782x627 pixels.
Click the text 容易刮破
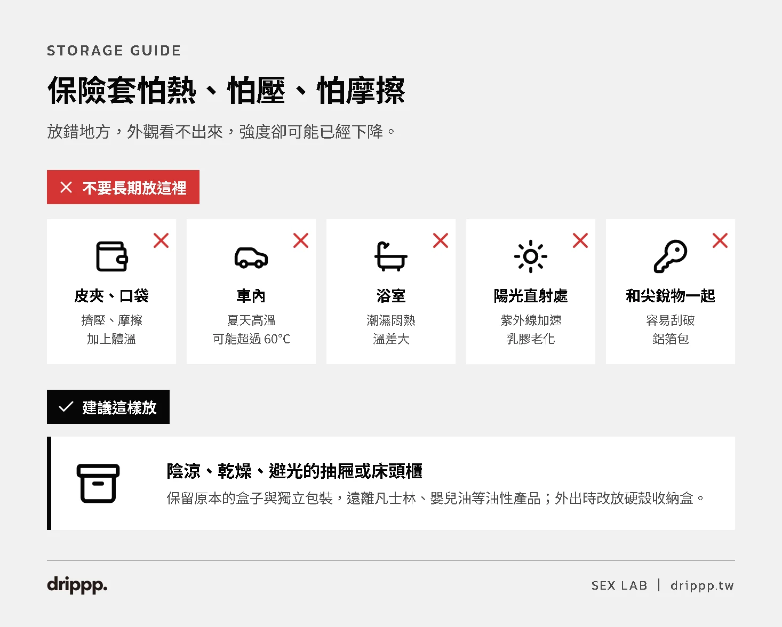coord(671,320)
